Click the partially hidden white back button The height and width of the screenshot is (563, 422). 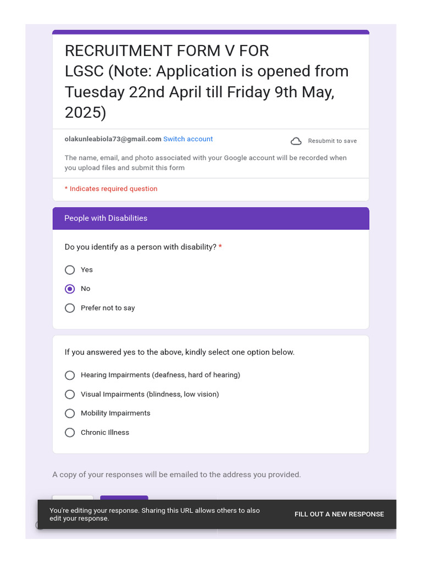(x=73, y=498)
